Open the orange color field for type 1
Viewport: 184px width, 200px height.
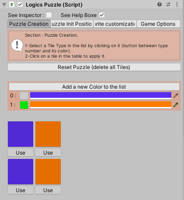pyautogui.click(x=101, y=105)
